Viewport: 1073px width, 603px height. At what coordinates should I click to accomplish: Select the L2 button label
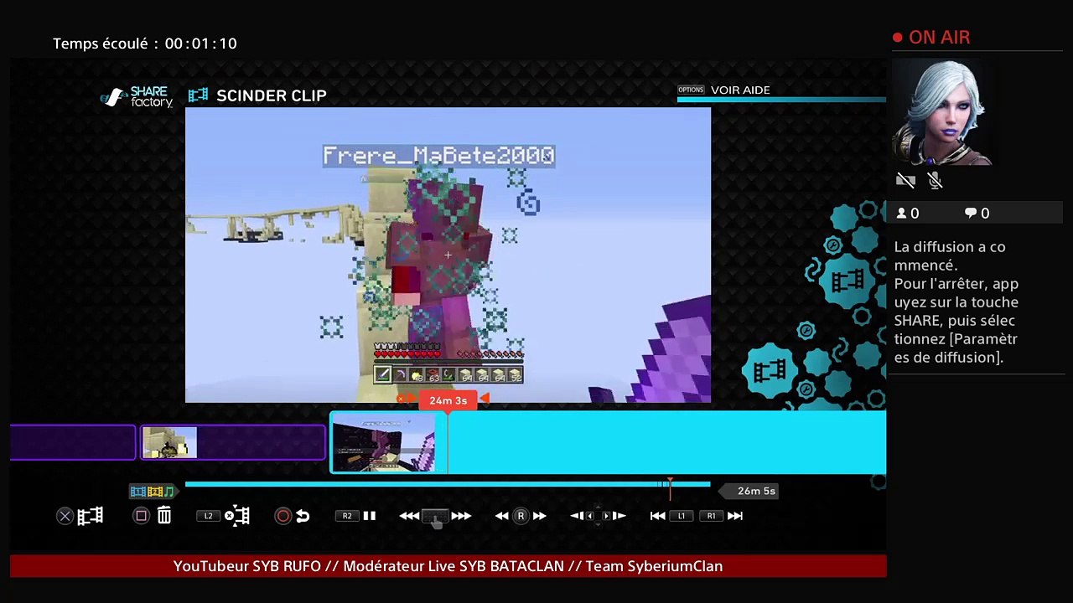tap(209, 516)
